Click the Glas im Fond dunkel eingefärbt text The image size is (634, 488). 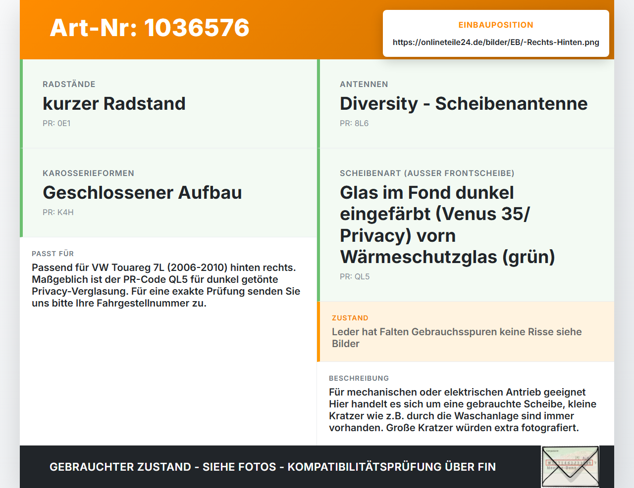pyautogui.click(x=447, y=224)
